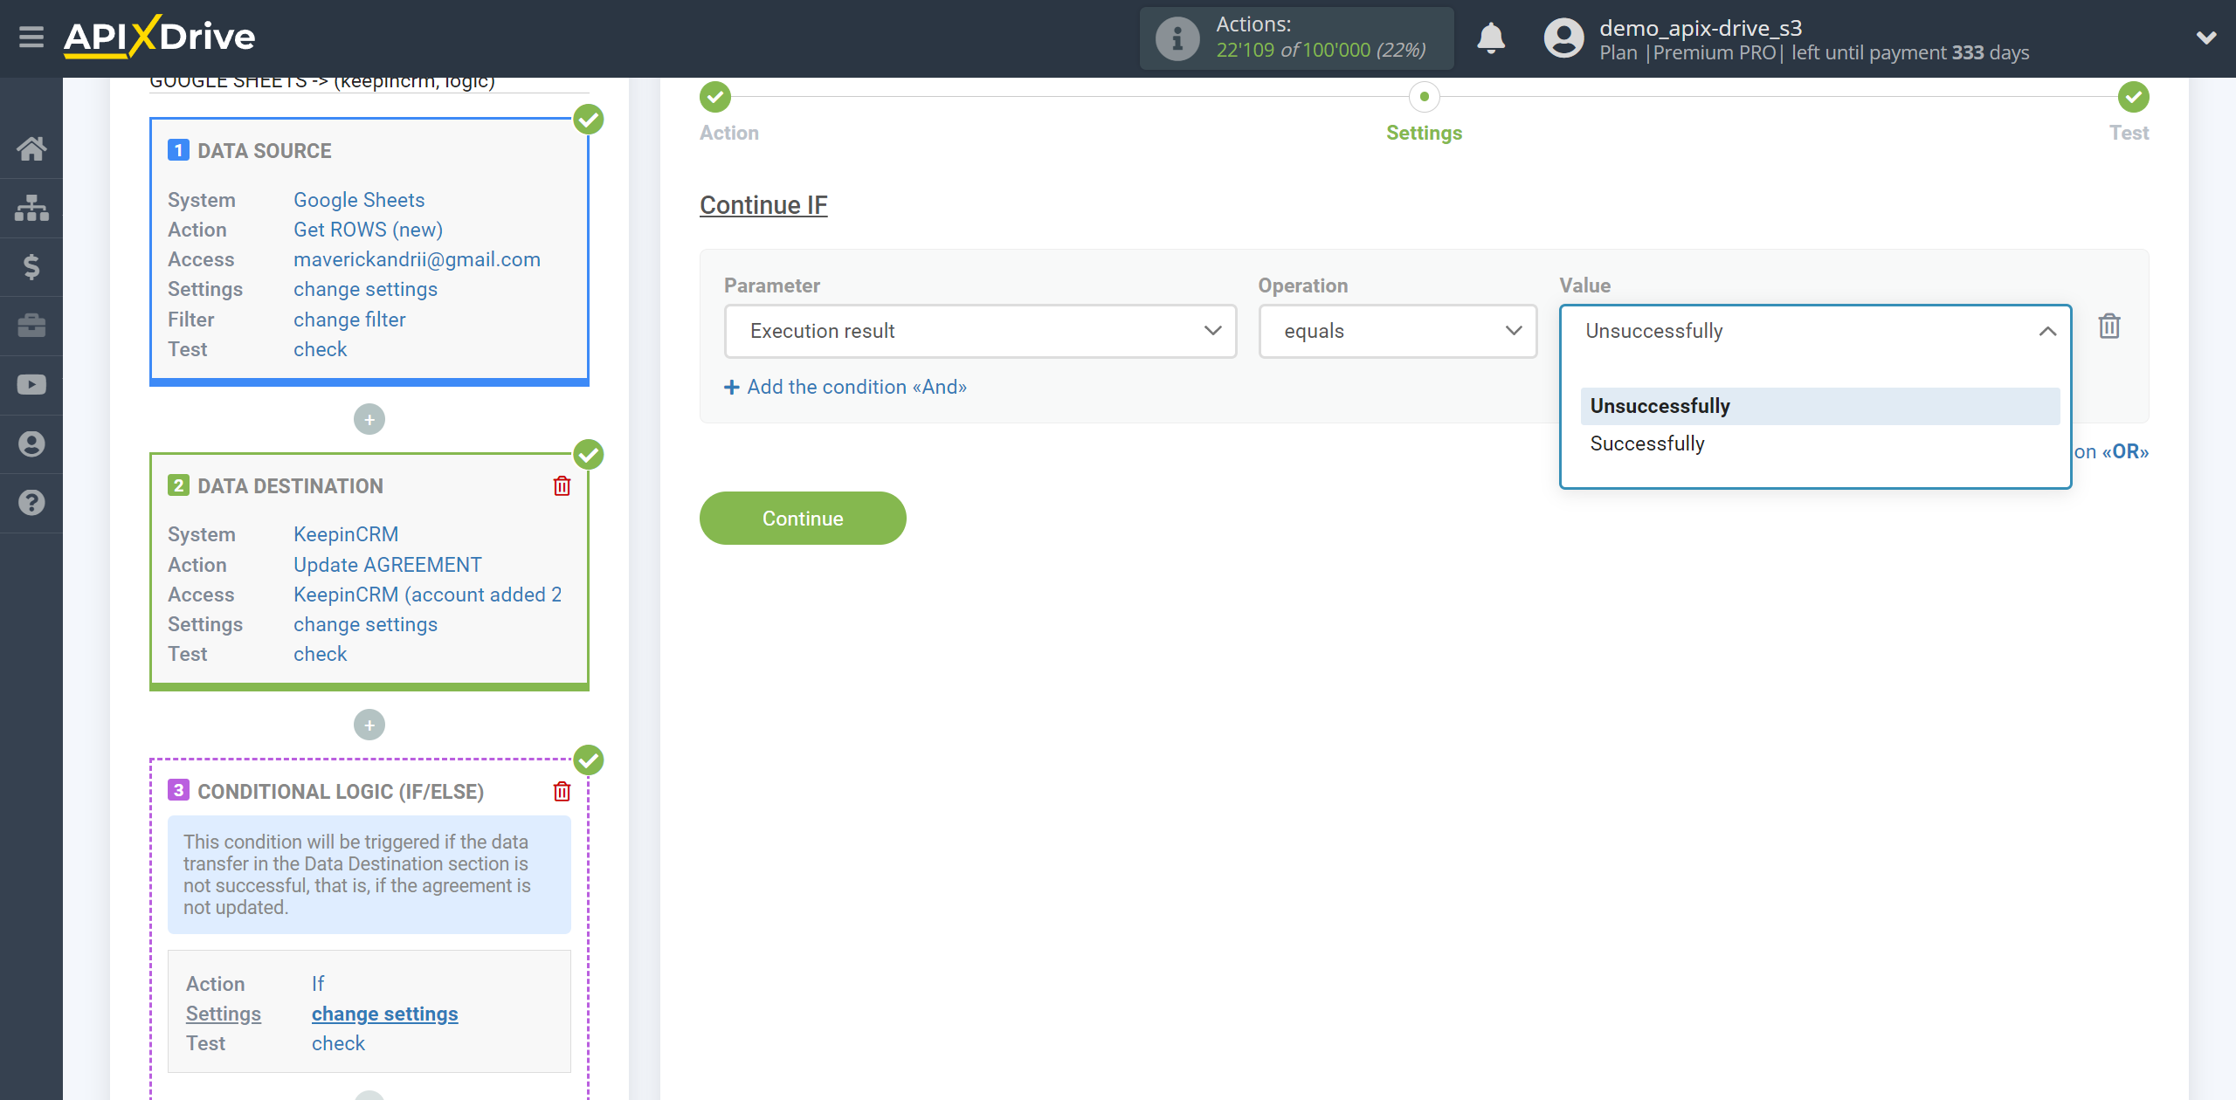Click change settings link in block 3
The width and height of the screenshot is (2236, 1100).
pyautogui.click(x=383, y=1013)
